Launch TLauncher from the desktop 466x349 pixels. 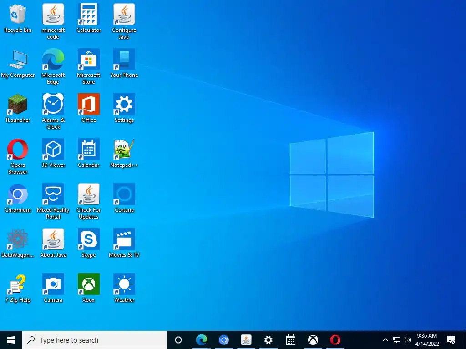(18, 109)
